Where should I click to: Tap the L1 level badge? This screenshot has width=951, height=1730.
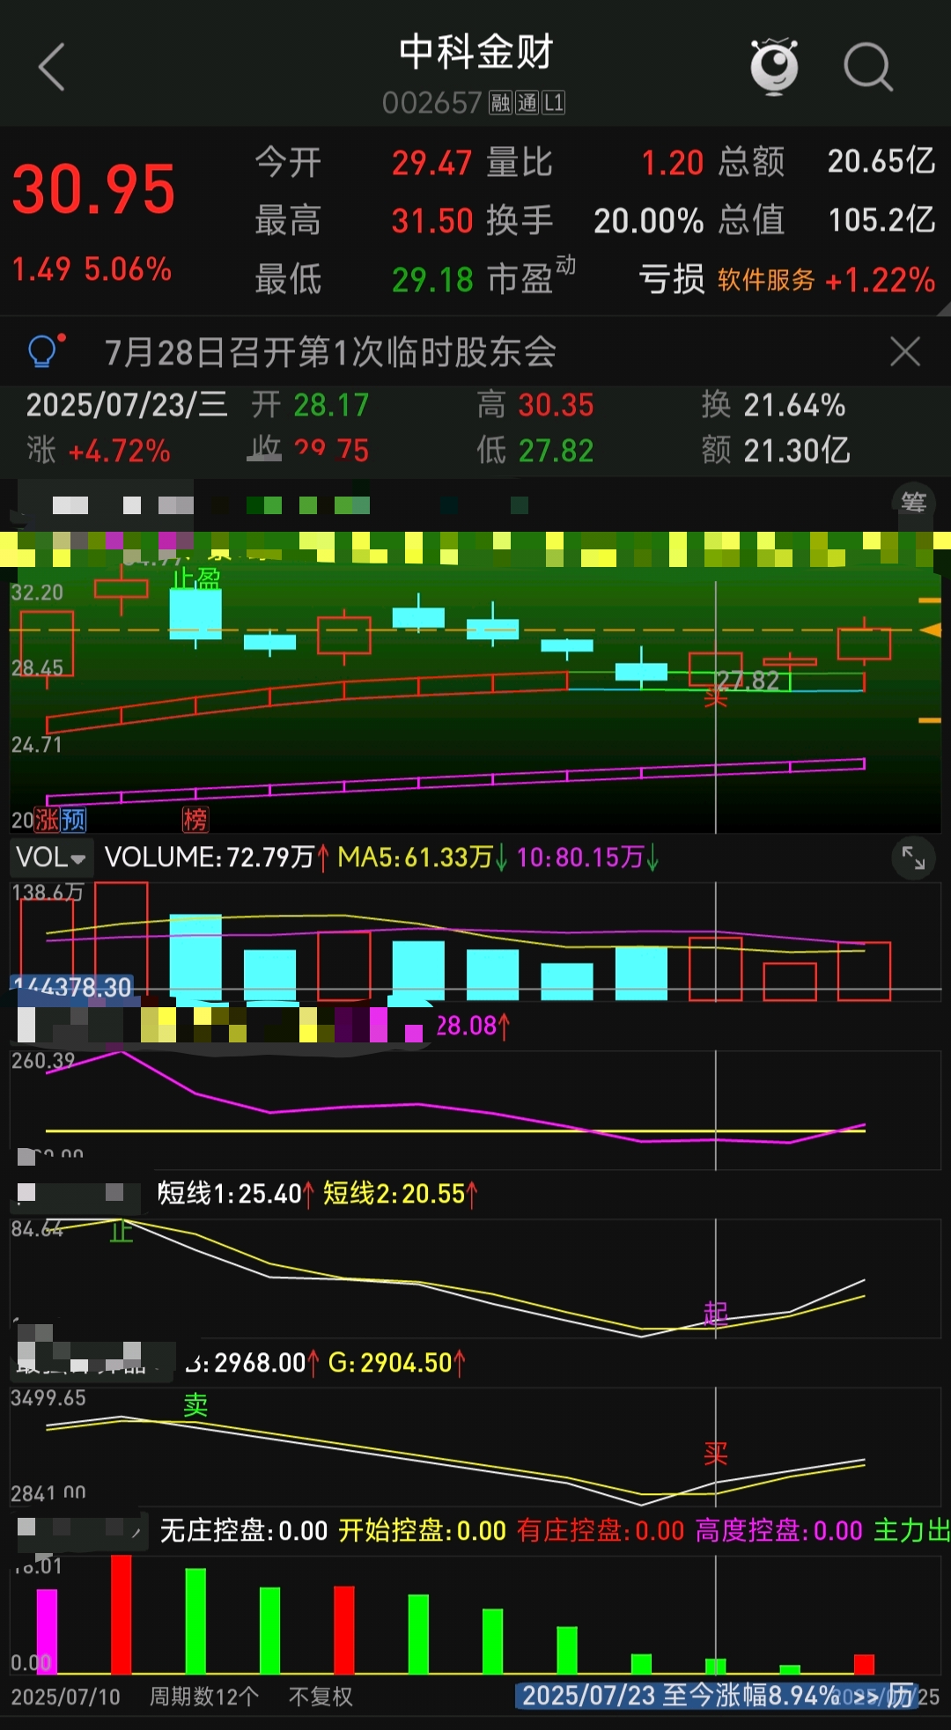tap(553, 103)
